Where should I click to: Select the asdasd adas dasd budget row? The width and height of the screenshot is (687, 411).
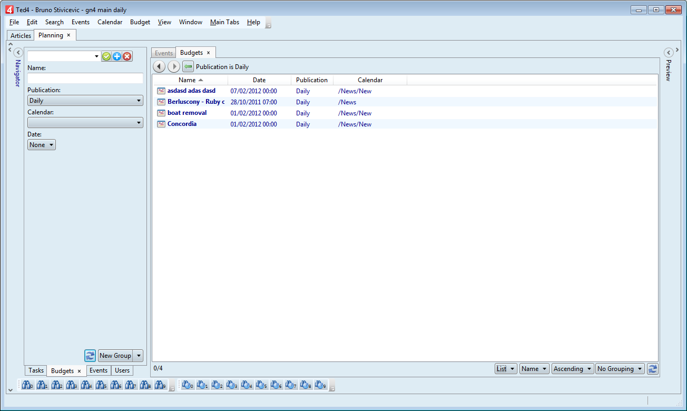[405, 91]
